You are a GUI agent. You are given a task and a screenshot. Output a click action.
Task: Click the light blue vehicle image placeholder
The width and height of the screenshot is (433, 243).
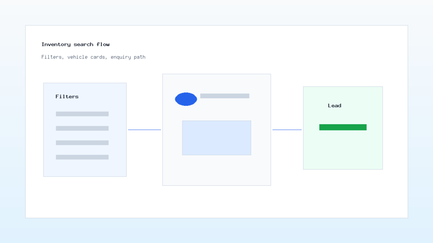[216, 138]
